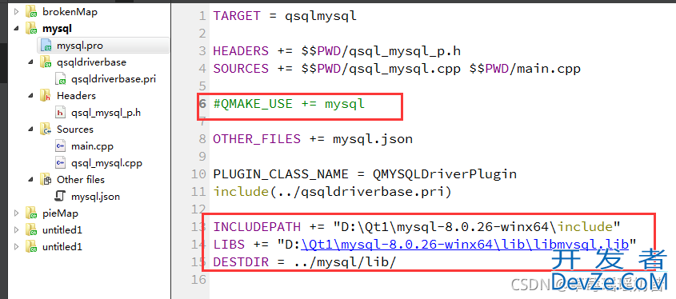Click the qsqldriverbase.pri file icon
The height and width of the screenshot is (299, 676).
click(61, 79)
